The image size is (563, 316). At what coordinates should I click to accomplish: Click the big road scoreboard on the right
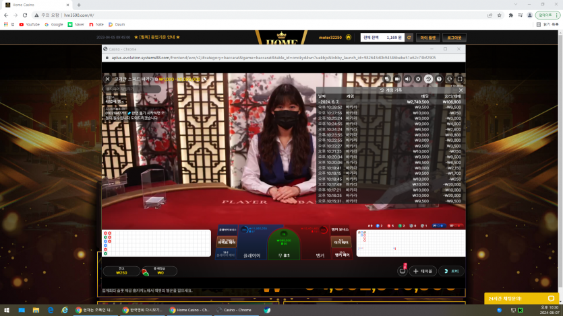(411, 243)
